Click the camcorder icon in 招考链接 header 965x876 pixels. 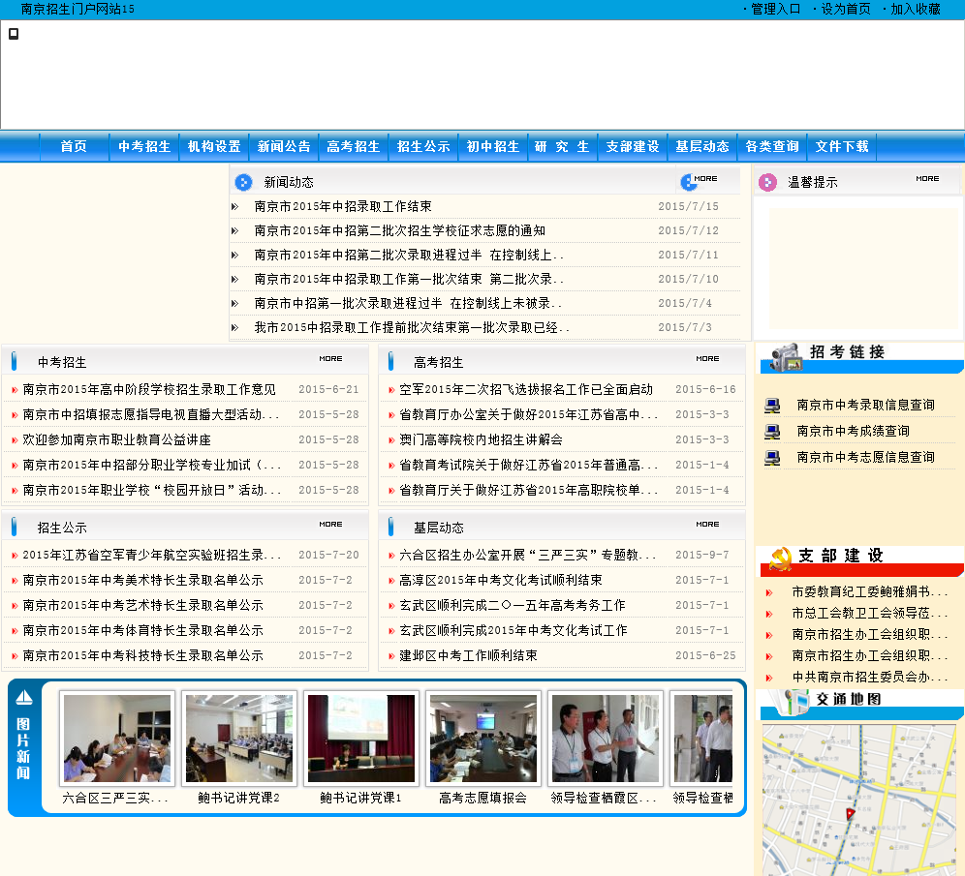(x=786, y=357)
